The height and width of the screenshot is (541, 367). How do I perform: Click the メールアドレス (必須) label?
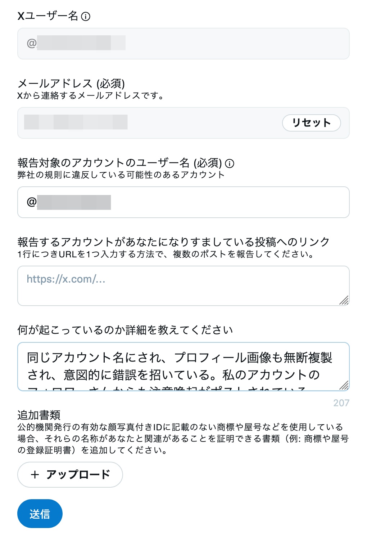click(x=71, y=84)
